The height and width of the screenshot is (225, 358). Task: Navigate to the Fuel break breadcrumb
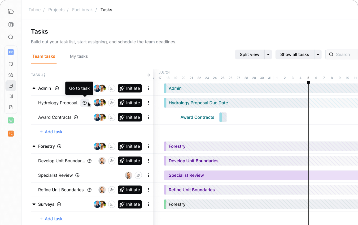point(82,10)
